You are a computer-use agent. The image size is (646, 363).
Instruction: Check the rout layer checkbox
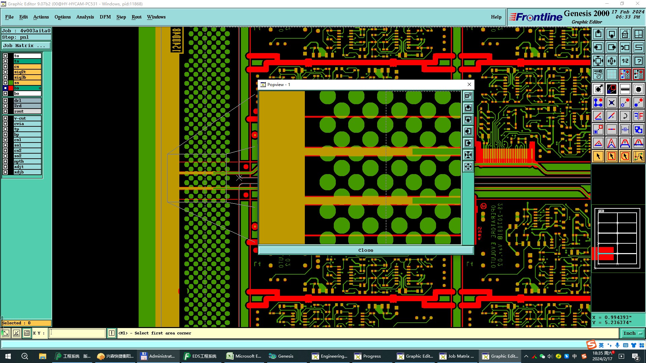coord(5,111)
